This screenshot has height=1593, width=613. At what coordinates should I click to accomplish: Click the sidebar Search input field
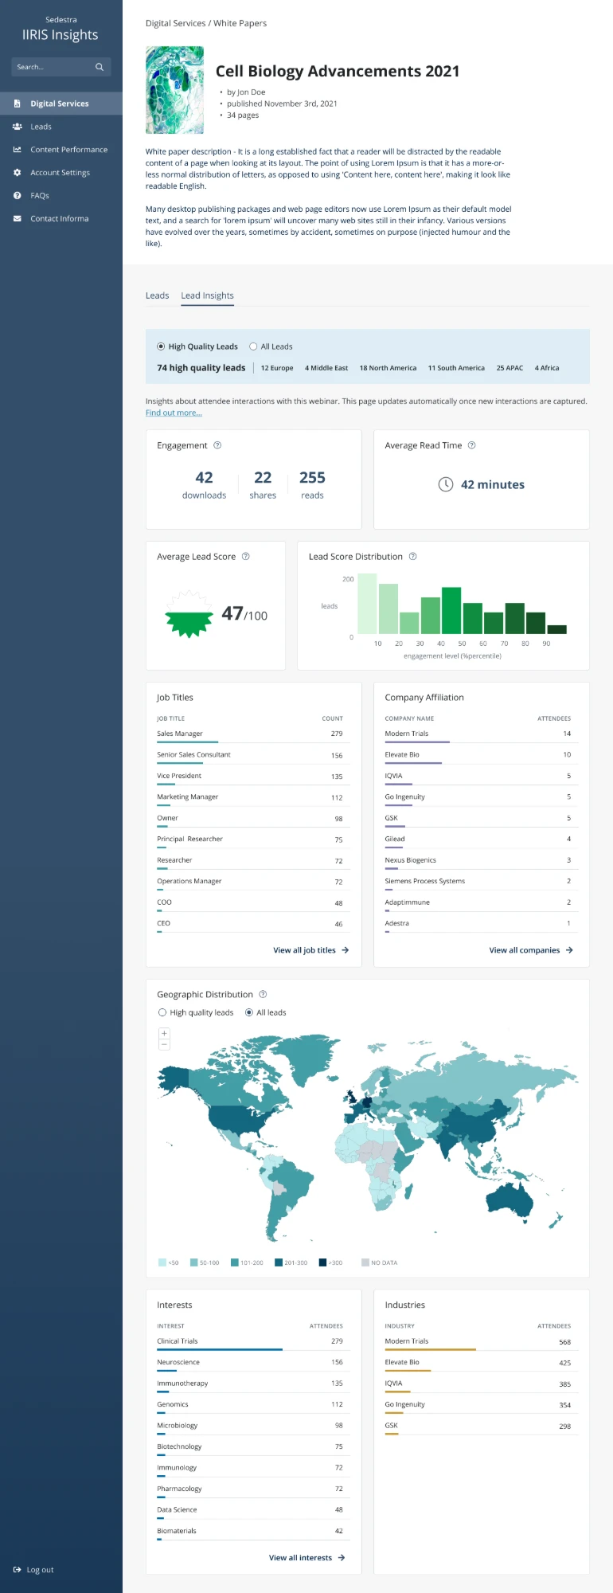pos(61,67)
